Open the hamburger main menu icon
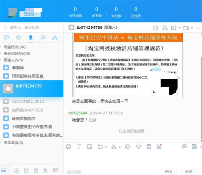202x175 pixels. click(4, 170)
